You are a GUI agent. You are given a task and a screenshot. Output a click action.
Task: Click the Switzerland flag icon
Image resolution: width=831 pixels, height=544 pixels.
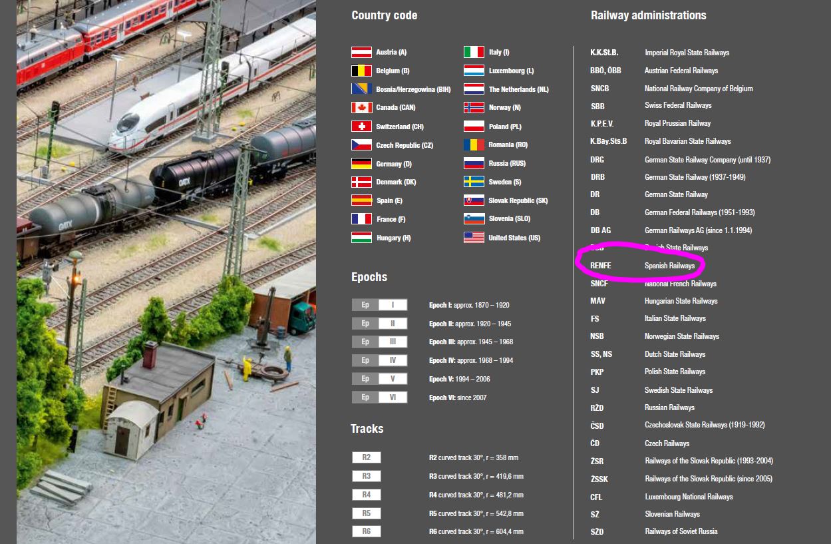click(361, 127)
